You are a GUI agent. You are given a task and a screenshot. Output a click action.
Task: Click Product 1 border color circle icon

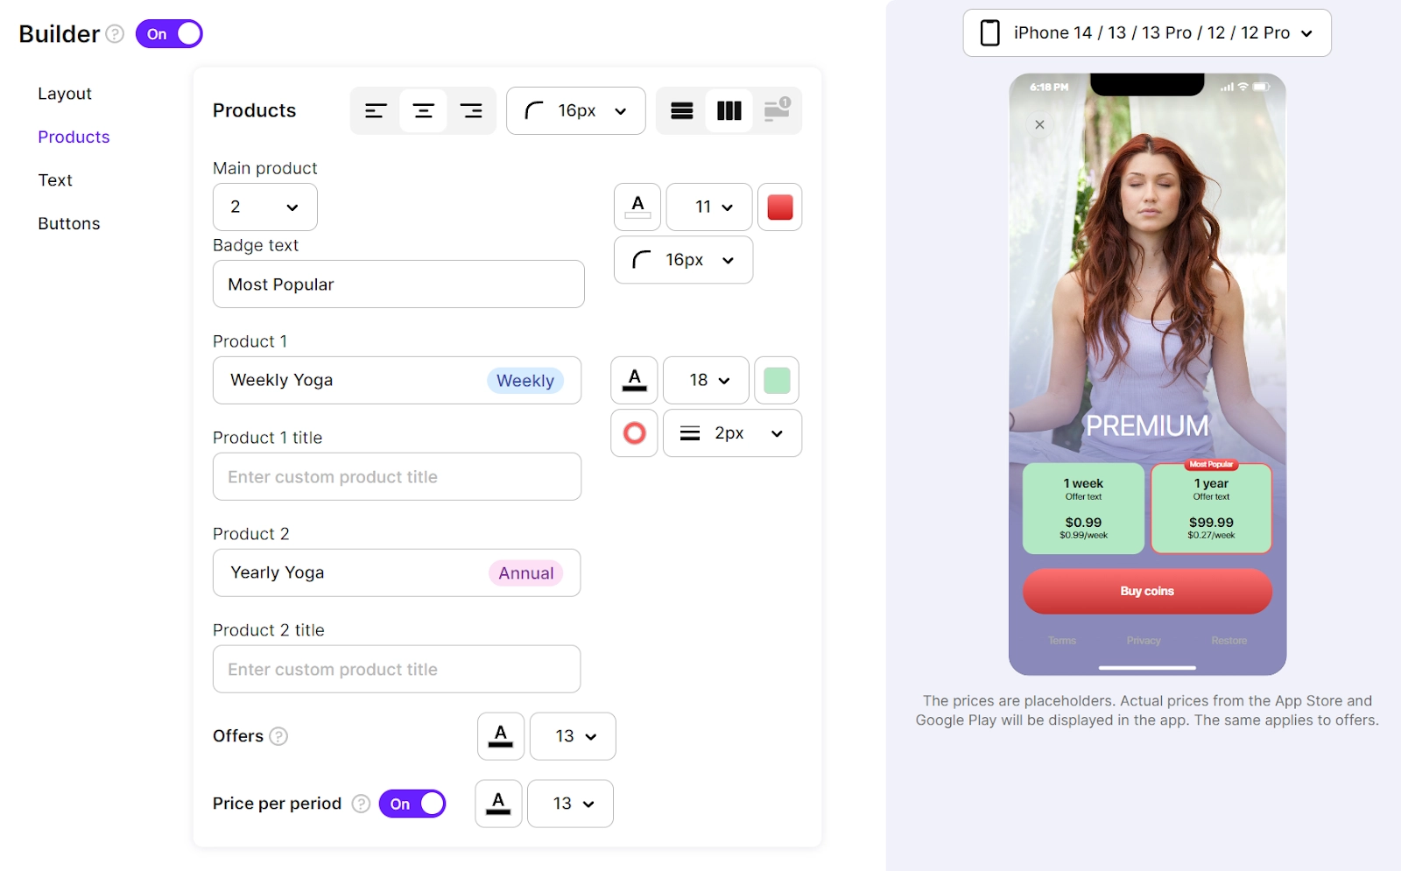(x=634, y=432)
